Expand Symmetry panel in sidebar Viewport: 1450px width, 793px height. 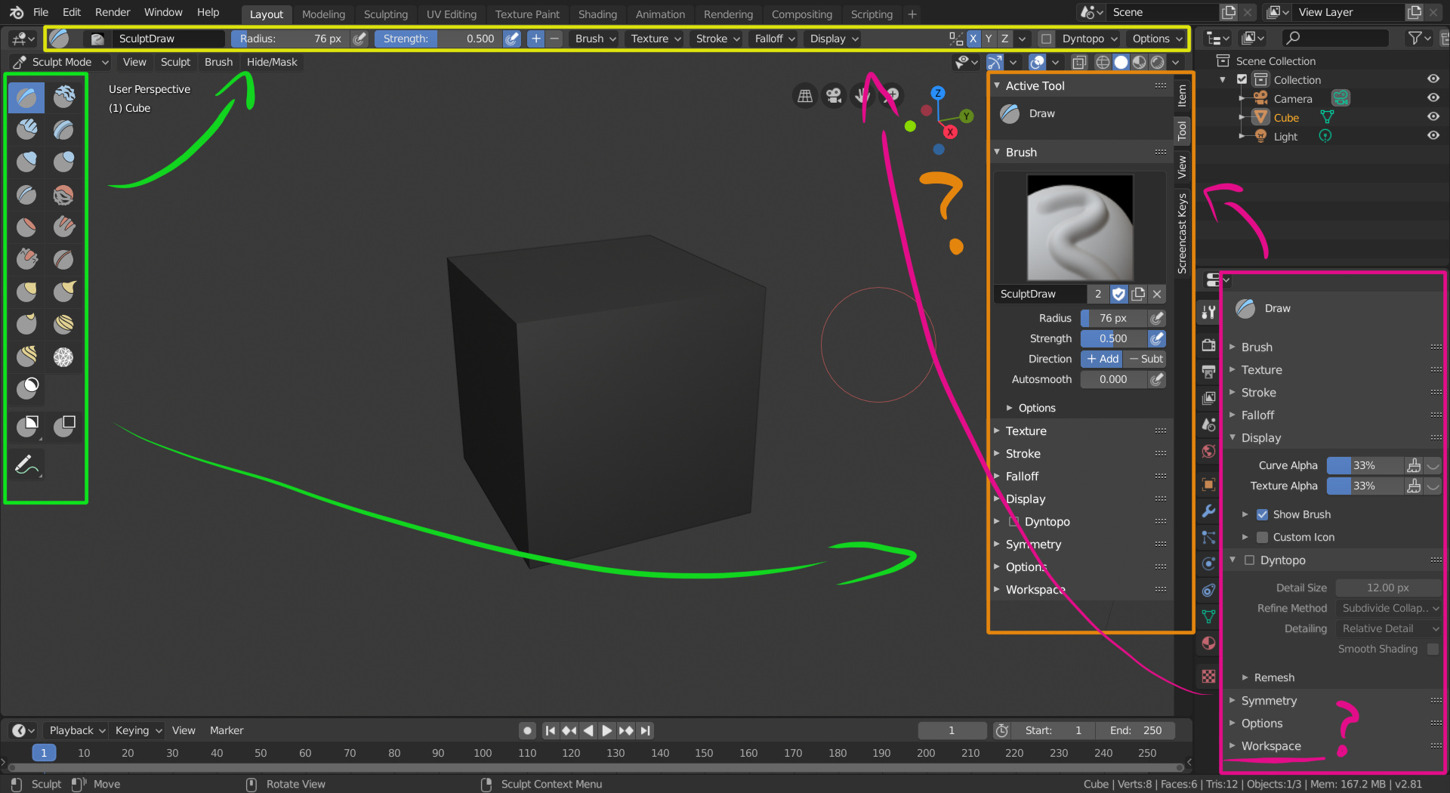[1081, 544]
